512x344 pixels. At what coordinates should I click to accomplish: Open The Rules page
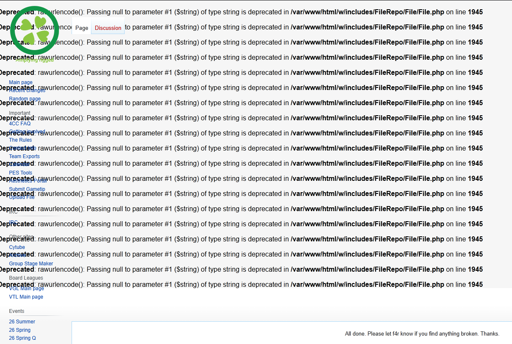[x=20, y=140]
